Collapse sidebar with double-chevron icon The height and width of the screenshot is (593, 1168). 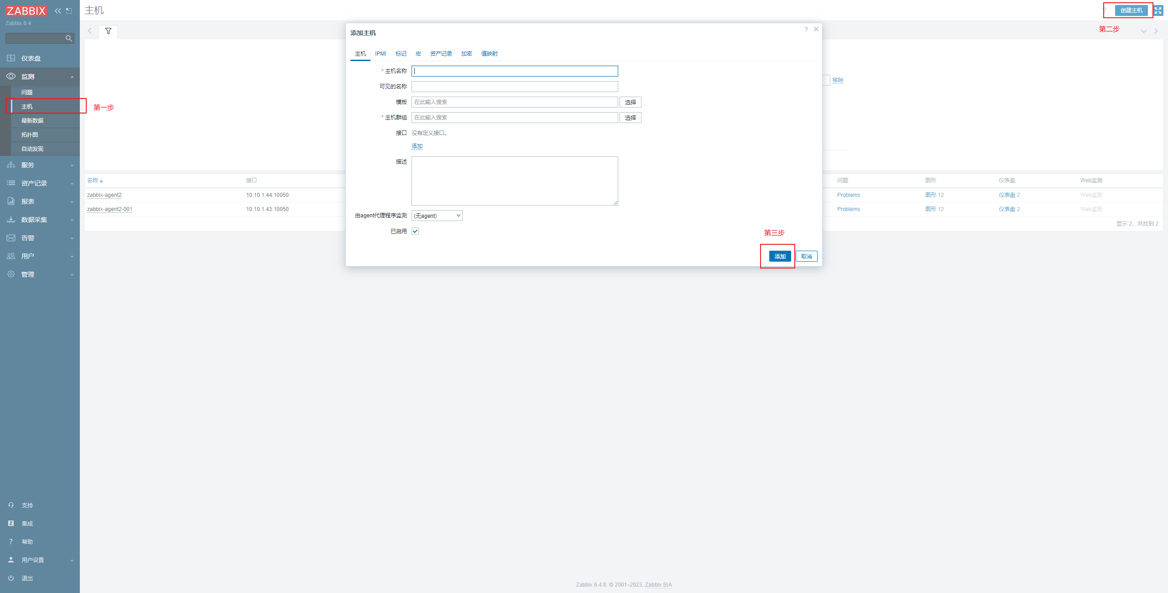coord(58,11)
